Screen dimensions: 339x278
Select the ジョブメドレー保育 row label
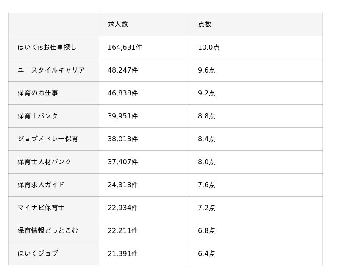(x=48, y=139)
